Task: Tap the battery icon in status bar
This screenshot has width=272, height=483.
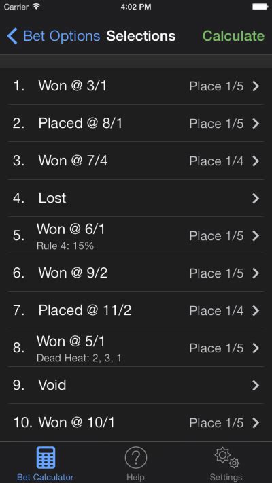Action: tap(260, 7)
